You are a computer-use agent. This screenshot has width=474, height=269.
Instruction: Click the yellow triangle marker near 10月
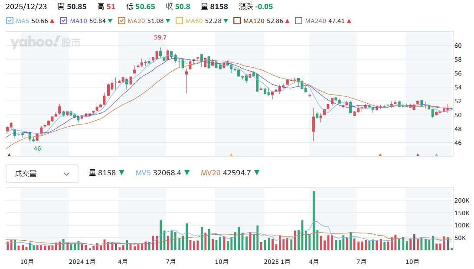coord(231,154)
